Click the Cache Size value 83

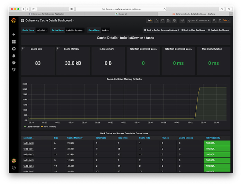38,63
